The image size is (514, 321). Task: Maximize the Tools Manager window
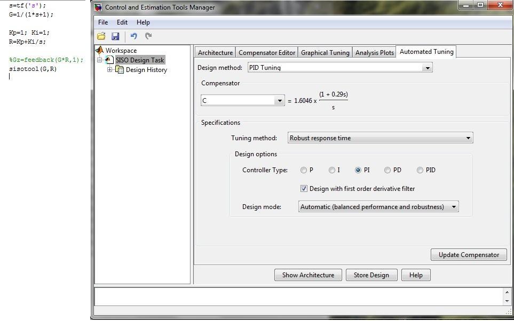pos(480,5)
